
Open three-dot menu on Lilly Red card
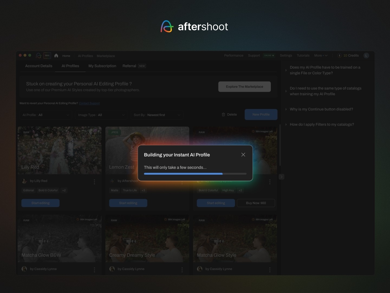click(94, 182)
